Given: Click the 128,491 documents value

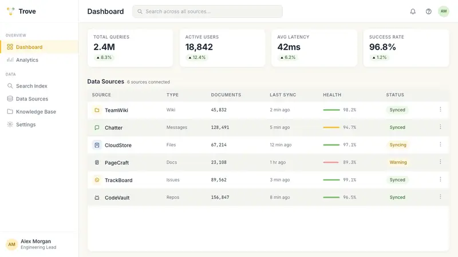Looking at the screenshot, I should pyautogui.click(x=220, y=127).
